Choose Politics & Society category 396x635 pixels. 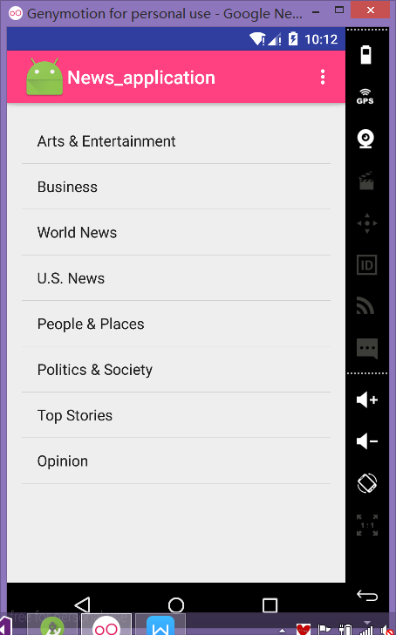click(176, 370)
